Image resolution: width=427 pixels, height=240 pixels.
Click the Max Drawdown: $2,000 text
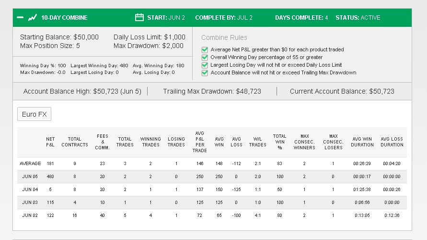(x=149, y=46)
